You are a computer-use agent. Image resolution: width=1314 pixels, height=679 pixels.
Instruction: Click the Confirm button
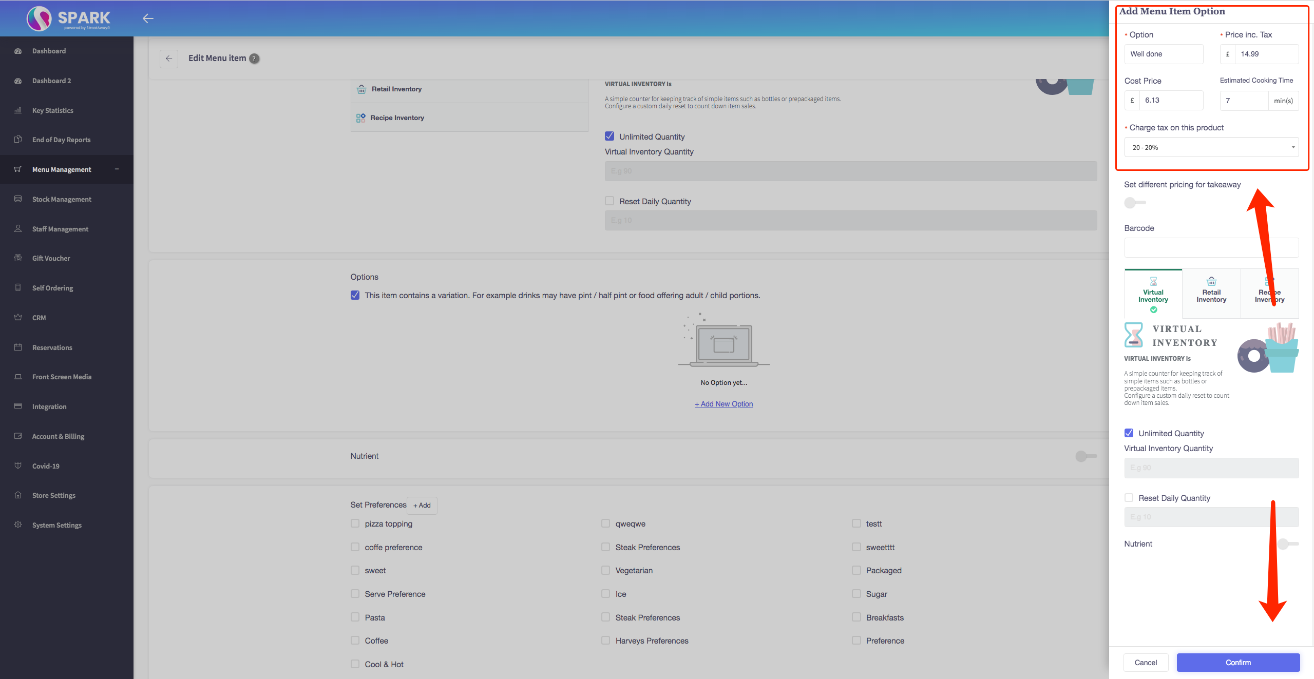(x=1238, y=663)
